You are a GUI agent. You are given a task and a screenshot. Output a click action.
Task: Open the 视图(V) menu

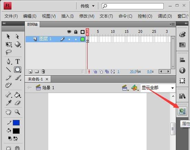click(49, 16)
